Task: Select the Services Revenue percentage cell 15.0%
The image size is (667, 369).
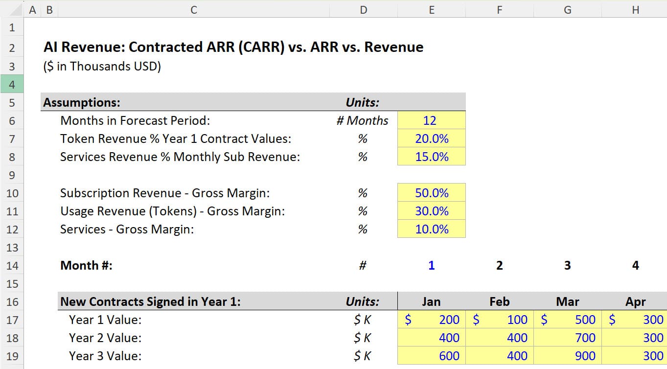Action: point(431,157)
